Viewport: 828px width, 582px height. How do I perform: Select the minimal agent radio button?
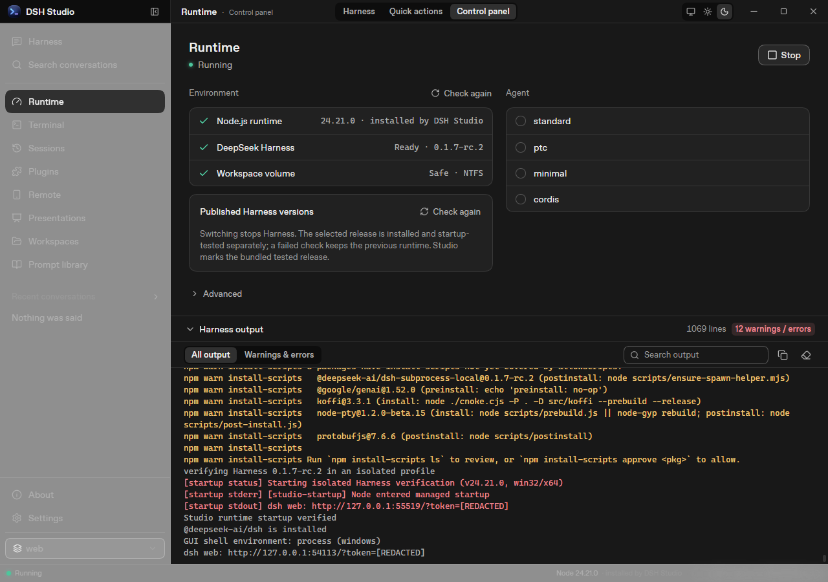pos(521,173)
